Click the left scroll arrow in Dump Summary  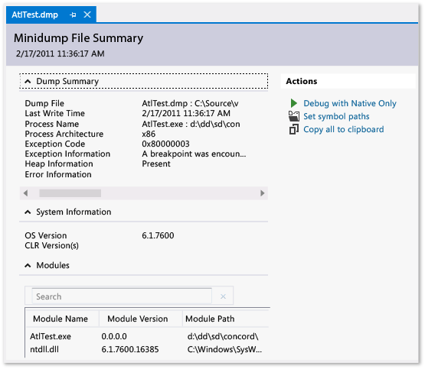26,193
